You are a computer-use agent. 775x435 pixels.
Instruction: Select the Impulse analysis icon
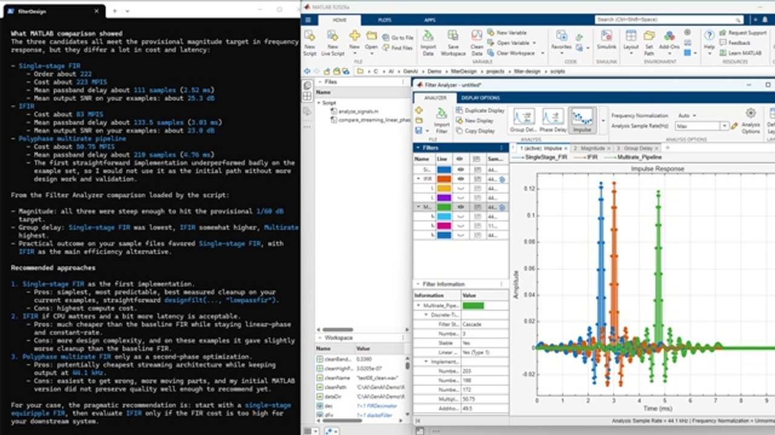[x=582, y=121]
